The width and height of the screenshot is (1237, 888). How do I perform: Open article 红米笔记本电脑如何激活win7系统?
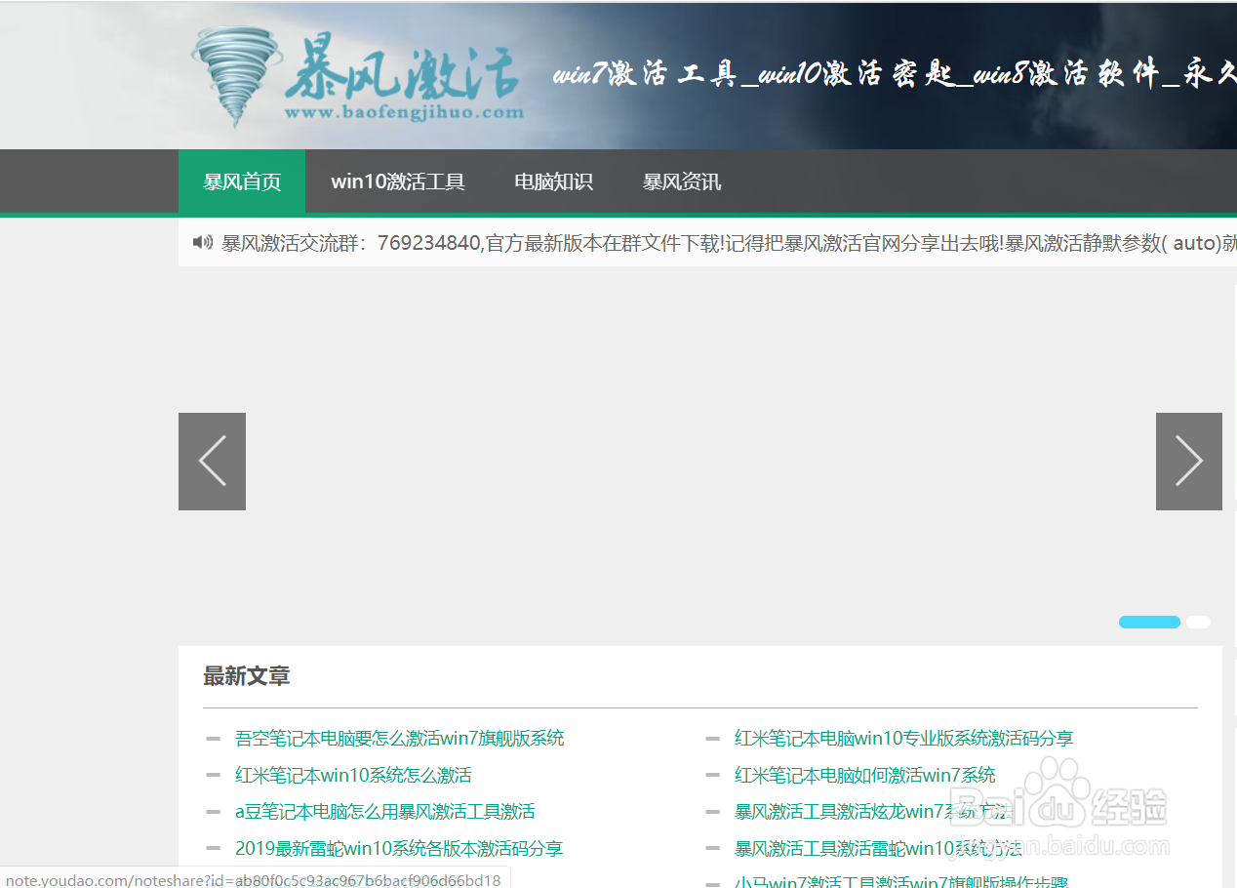[x=865, y=776]
